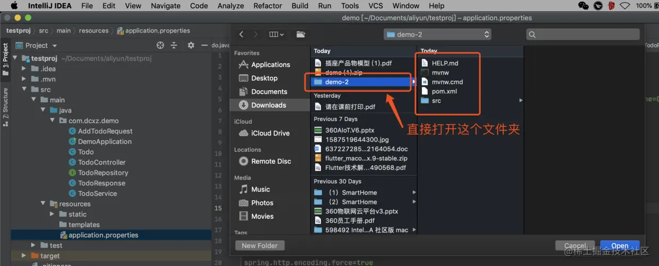Click the Apple menu icon

(x=14, y=6)
